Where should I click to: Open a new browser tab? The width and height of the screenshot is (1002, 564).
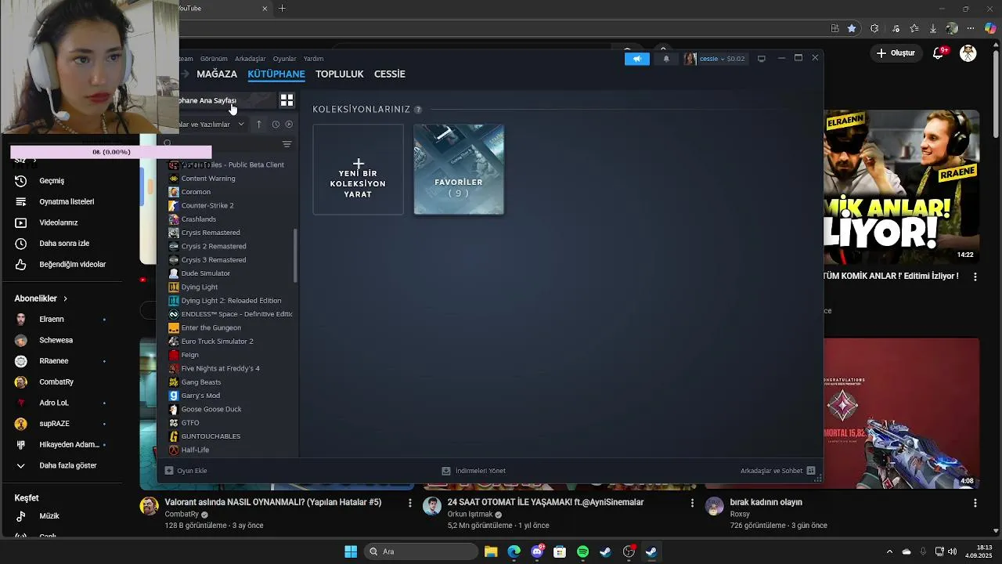tap(282, 9)
